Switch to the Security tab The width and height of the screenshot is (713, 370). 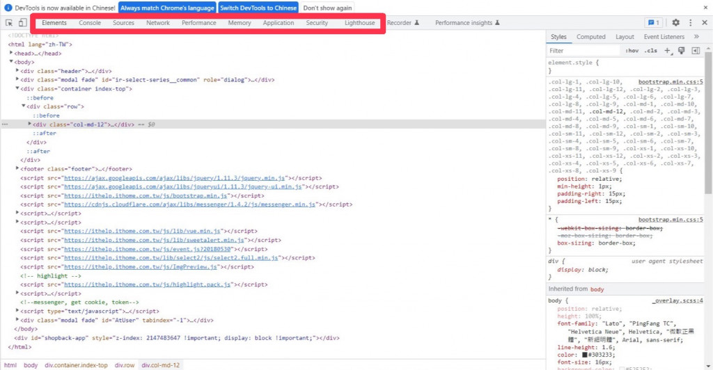[317, 23]
